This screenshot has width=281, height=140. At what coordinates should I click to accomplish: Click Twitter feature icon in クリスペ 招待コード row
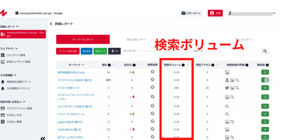click(x=227, y=88)
